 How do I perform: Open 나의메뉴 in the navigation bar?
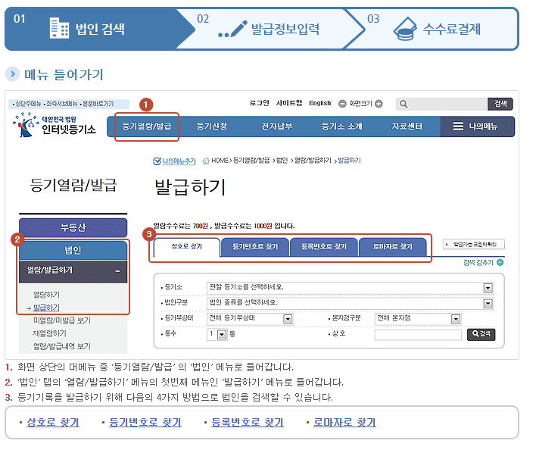(x=477, y=127)
